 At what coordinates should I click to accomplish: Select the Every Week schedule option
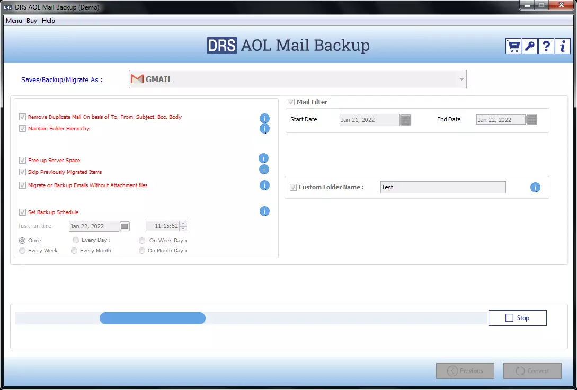22,251
